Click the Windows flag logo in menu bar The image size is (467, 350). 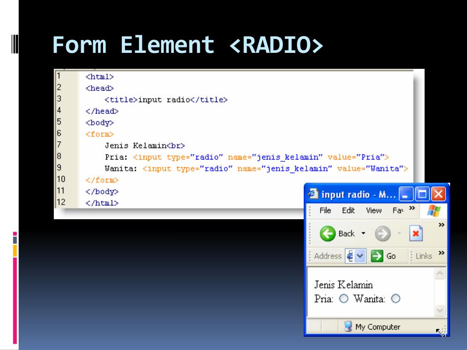tap(434, 211)
